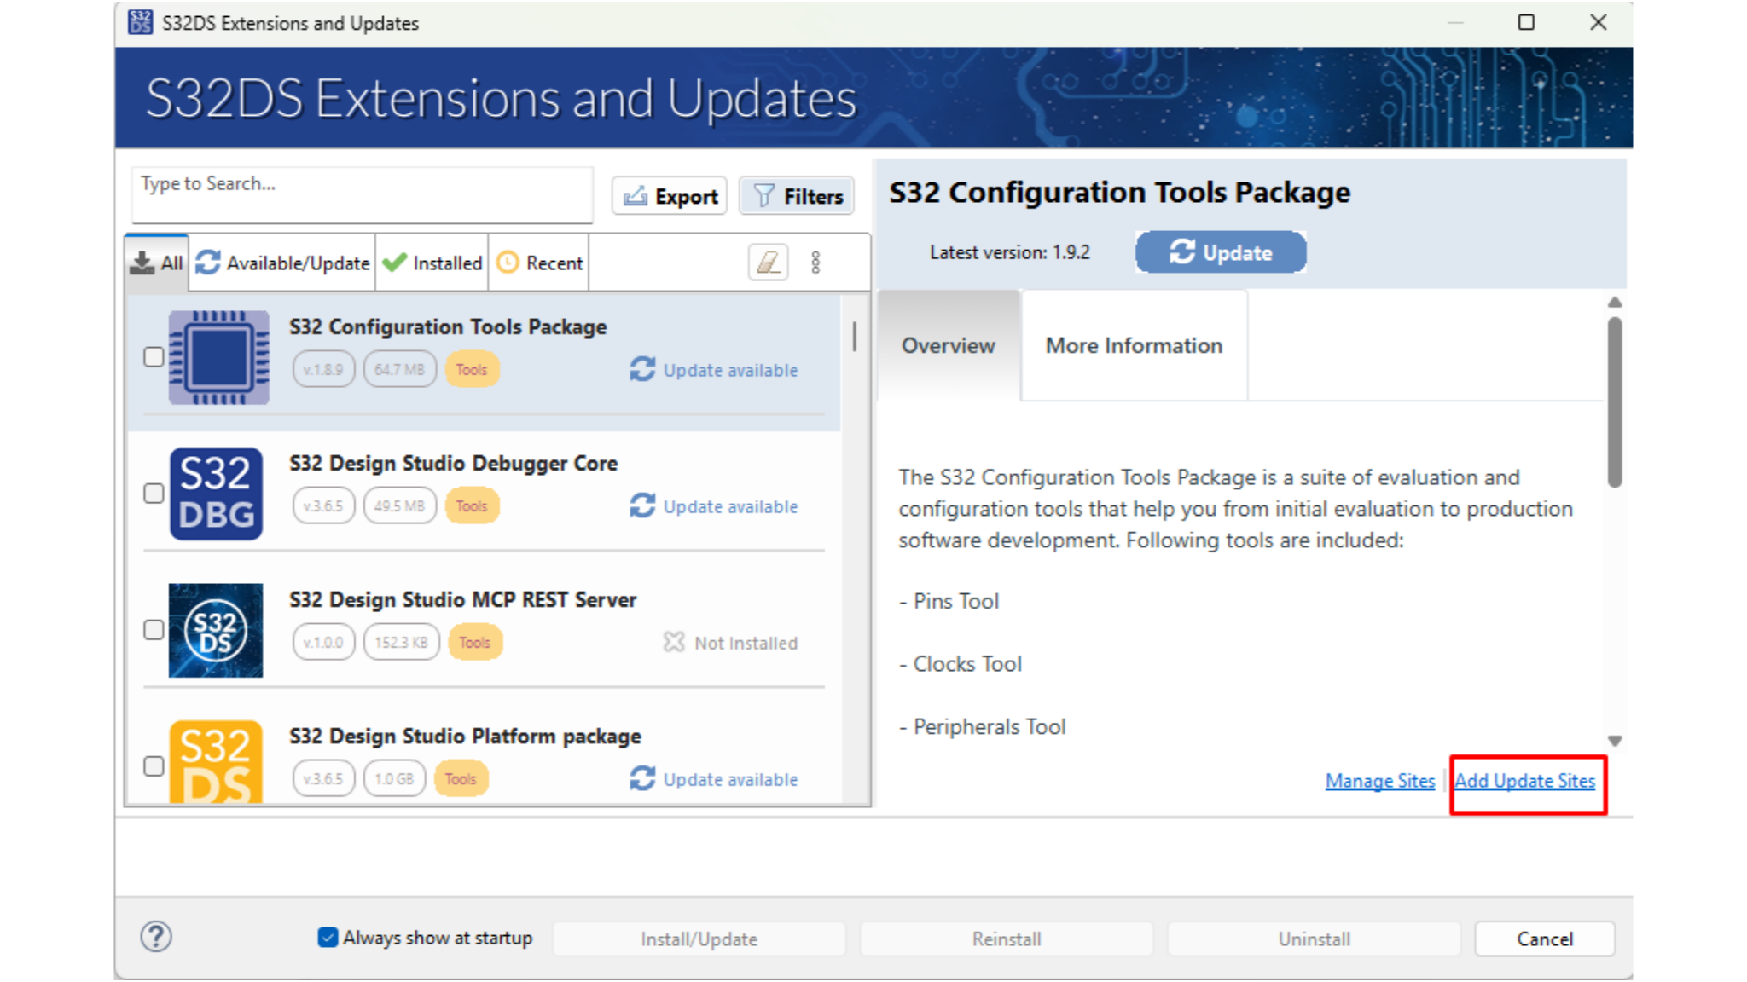Click Update available icon for Platform package
Image resolution: width=1747 pixels, height=982 pixels.
[642, 778]
